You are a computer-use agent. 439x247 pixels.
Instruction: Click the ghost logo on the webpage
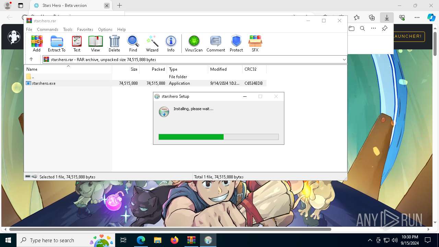coord(14,37)
